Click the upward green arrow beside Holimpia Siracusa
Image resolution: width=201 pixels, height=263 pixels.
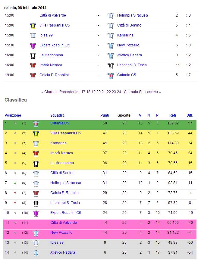pyautogui.click(x=15, y=183)
